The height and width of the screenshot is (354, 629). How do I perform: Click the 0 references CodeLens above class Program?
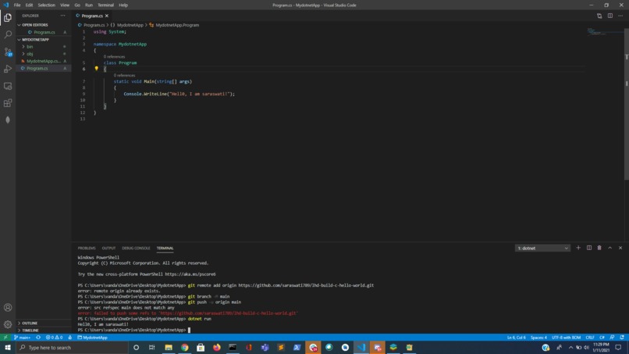point(114,57)
